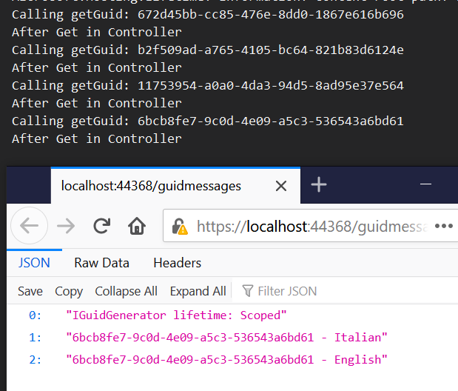The width and height of the screenshot is (458, 391).
Task: Switch to the Raw Data tab
Action: 101,262
